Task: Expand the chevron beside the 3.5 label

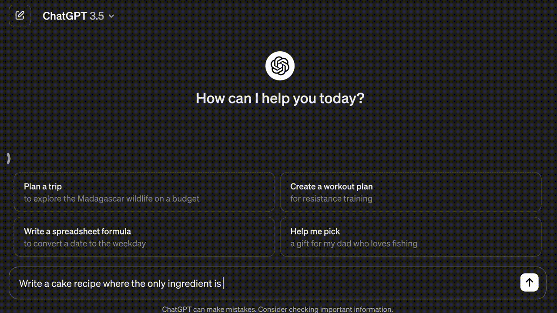Action: tap(111, 16)
